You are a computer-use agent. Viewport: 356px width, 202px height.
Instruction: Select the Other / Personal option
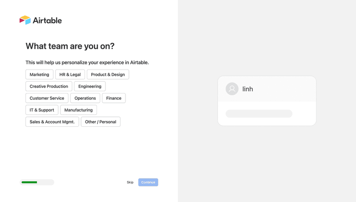click(101, 122)
